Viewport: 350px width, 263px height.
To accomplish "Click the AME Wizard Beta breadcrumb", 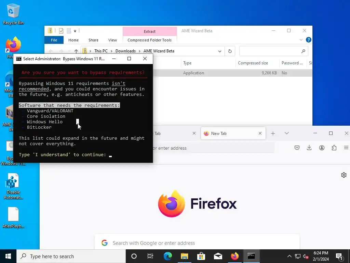I will tap(159, 51).
